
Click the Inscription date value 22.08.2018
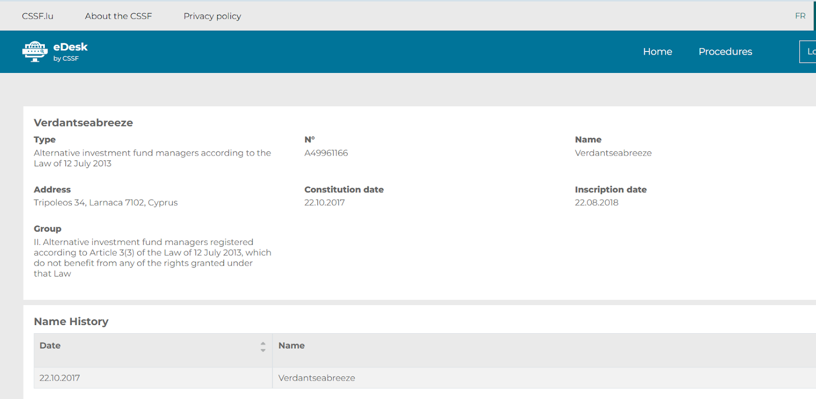[x=596, y=203]
